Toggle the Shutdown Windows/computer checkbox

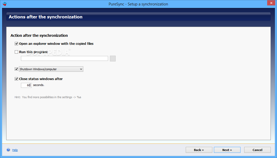pyautogui.click(x=17, y=69)
